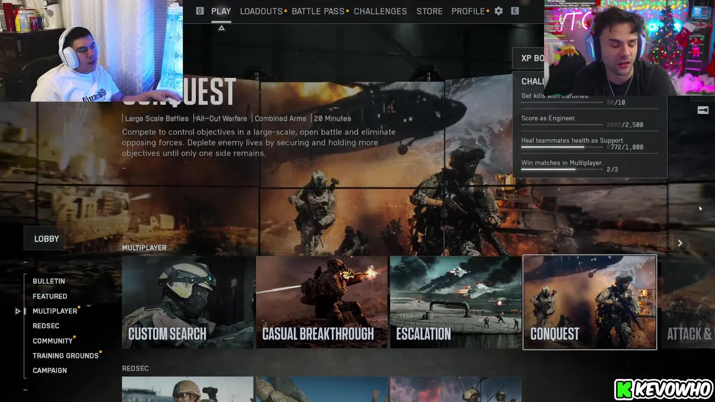The width and height of the screenshot is (715, 402).
Task: Click the '20 Minutes' tag
Action: click(x=332, y=118)
